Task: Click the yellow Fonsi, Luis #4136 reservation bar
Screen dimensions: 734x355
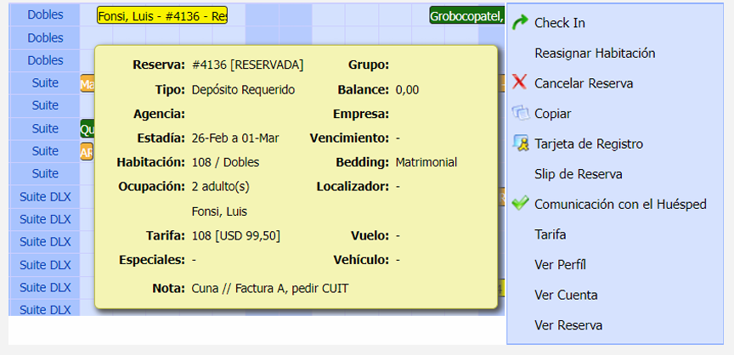Action: (162, 16)
